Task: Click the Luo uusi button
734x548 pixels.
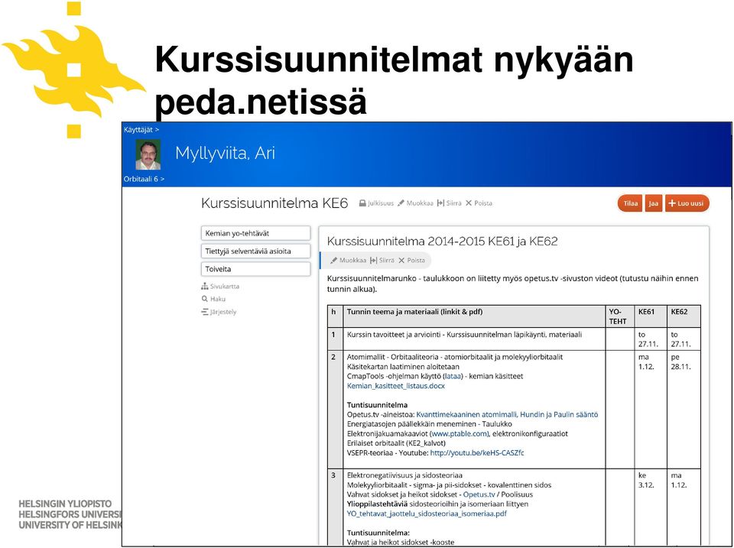Action: (x=687, y=203)
